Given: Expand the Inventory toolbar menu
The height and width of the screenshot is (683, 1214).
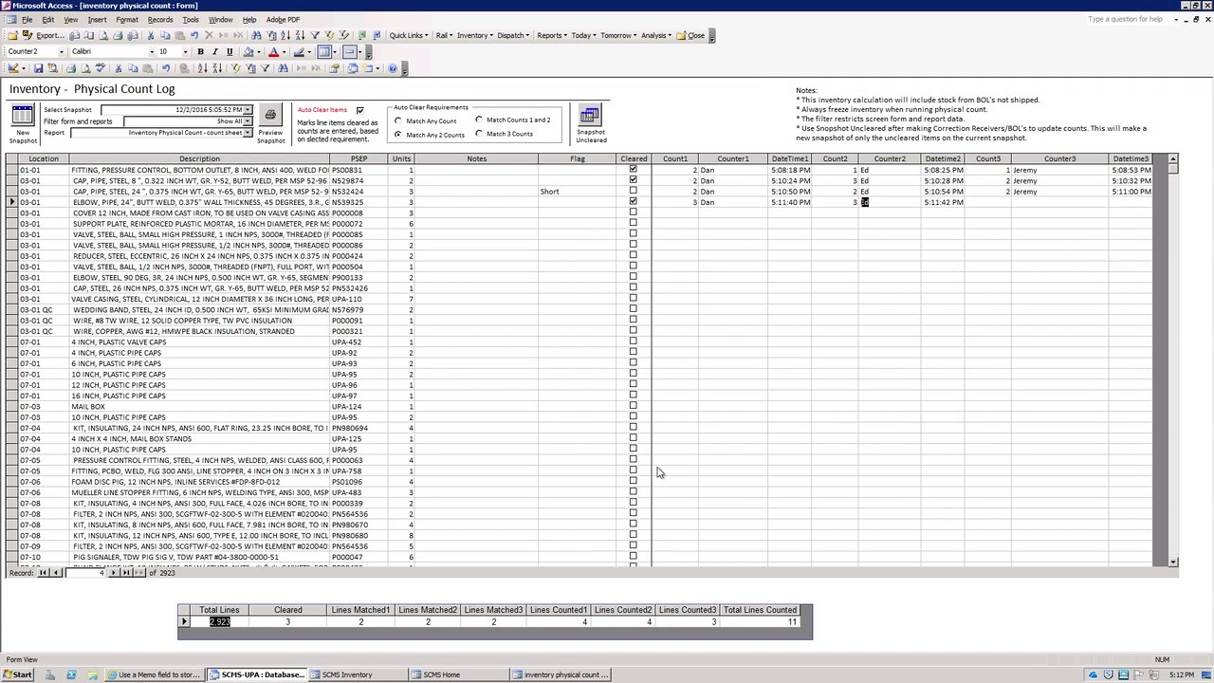Looking at the screenshot, I should [475, 35].
